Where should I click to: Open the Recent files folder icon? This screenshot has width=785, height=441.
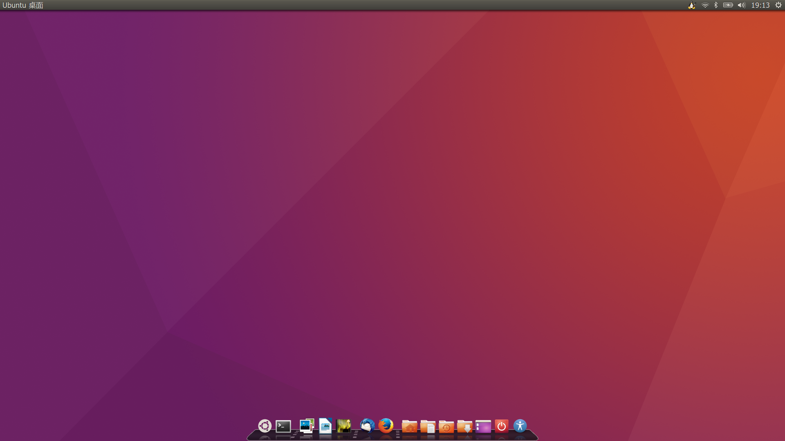pos(446,426)
